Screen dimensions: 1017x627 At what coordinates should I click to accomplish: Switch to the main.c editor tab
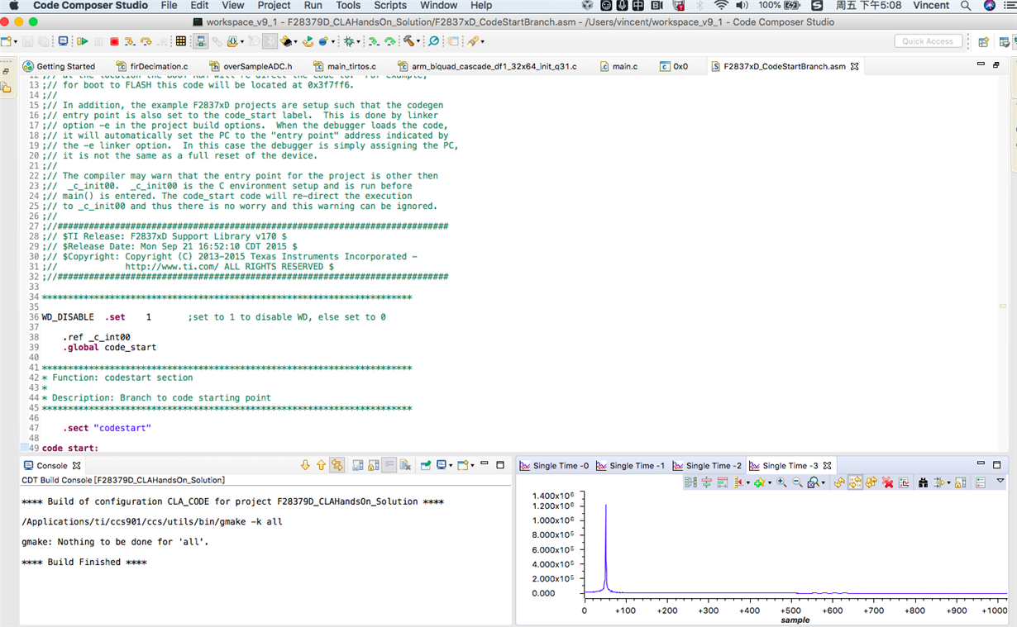[x=618, y=66]
